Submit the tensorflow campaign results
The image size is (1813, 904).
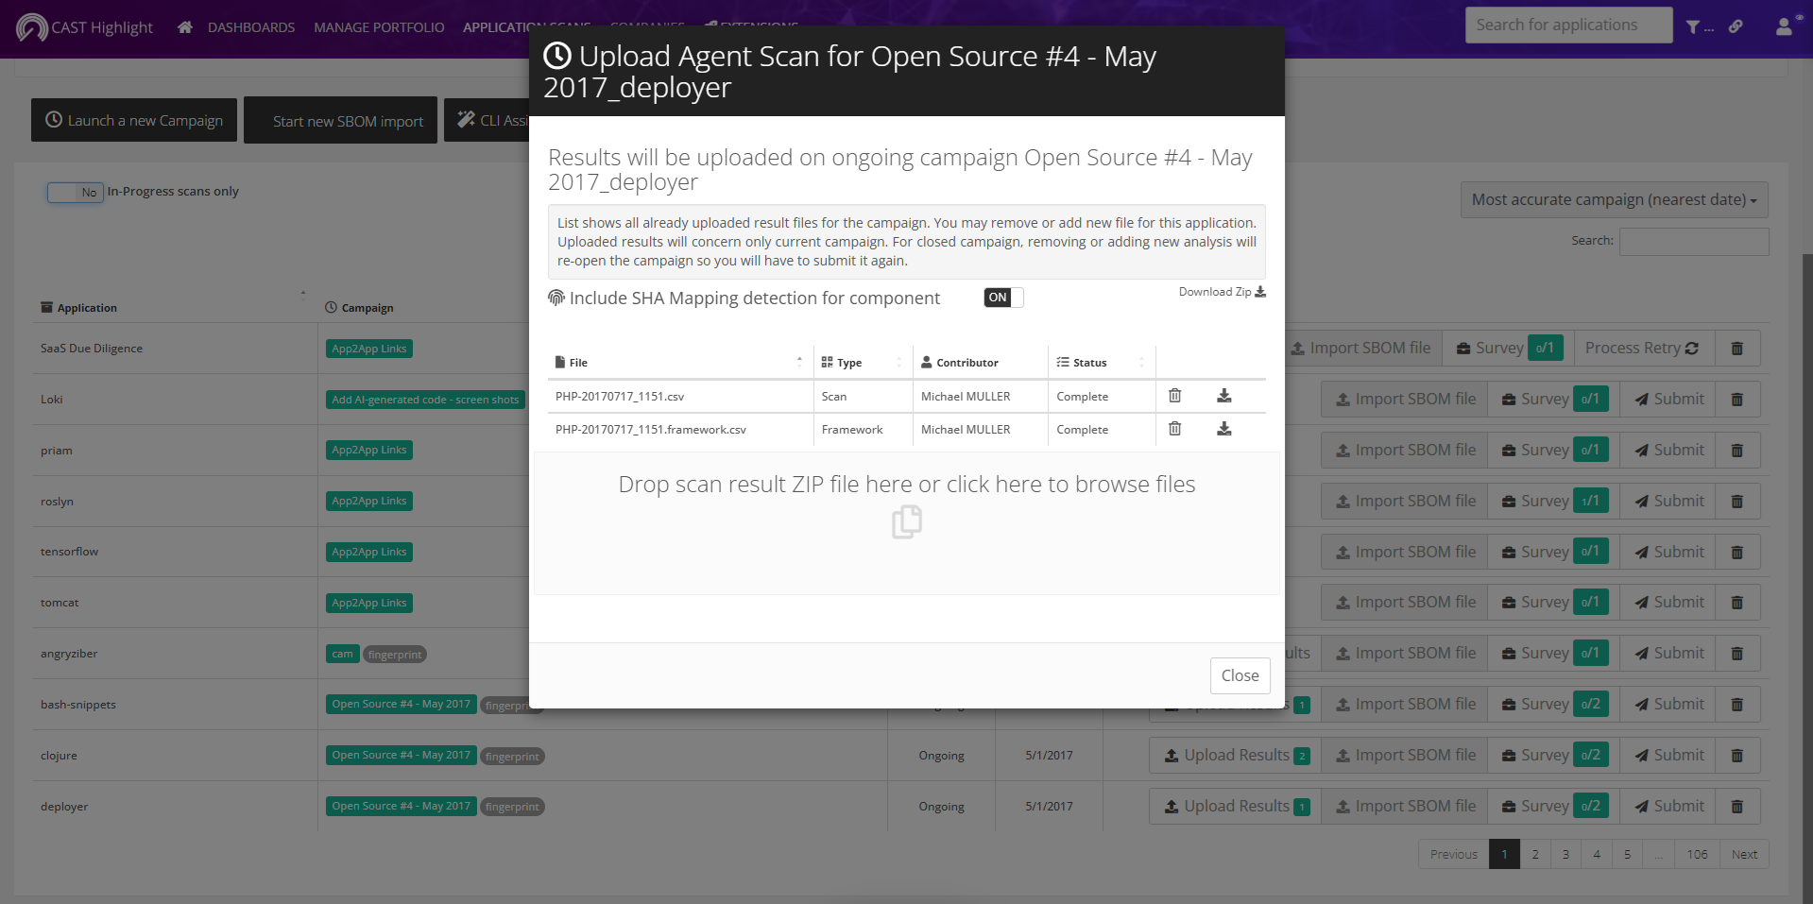point(1669,552)
